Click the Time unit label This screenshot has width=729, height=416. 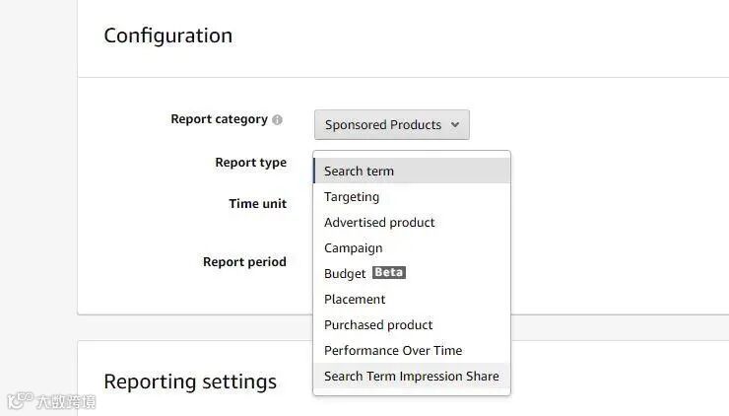click(257, 204)
